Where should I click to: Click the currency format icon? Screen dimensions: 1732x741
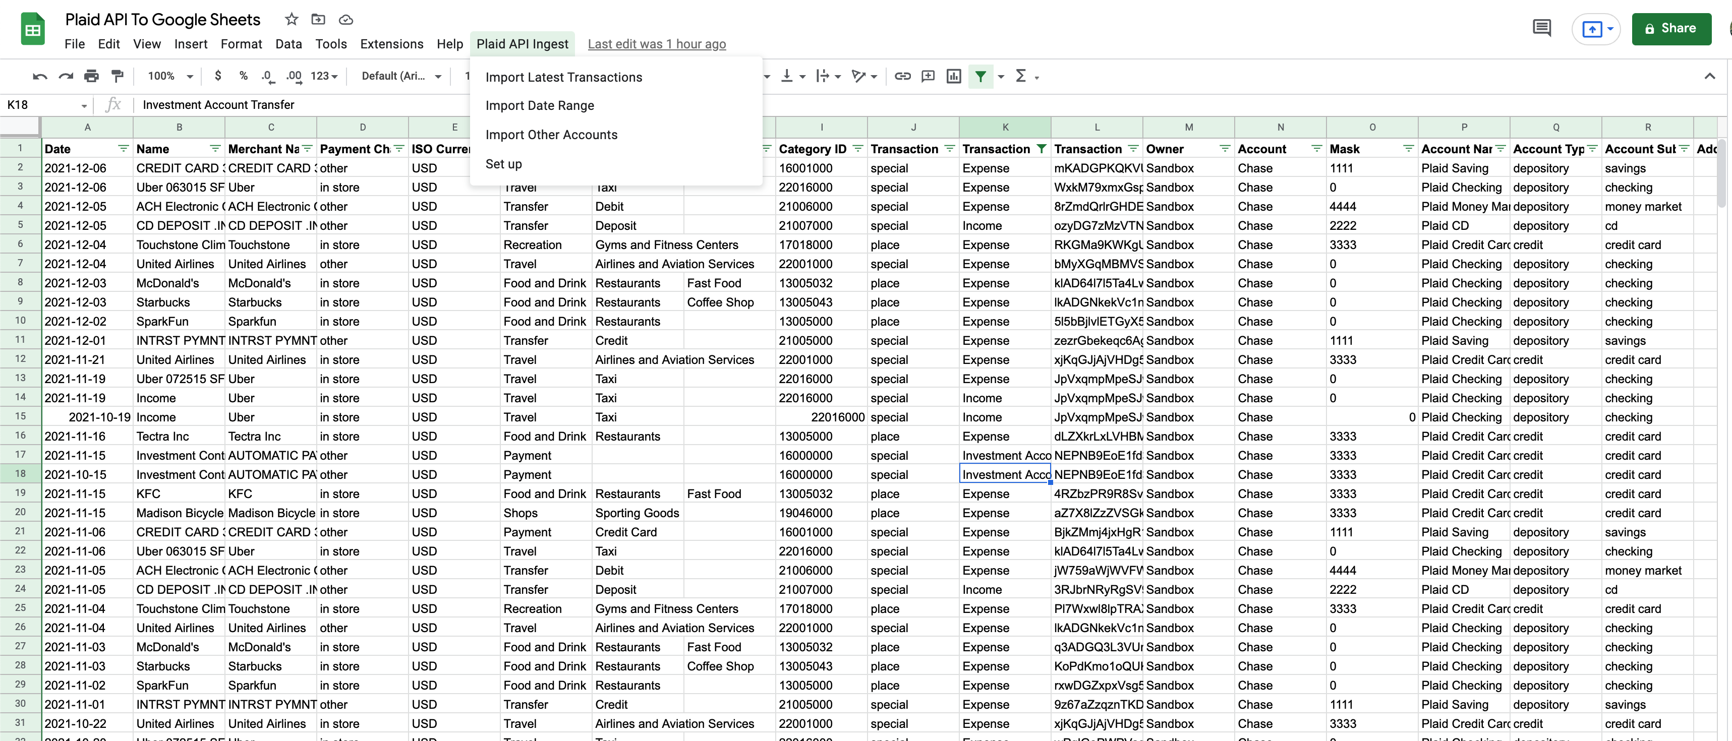[x=216, y=75]
